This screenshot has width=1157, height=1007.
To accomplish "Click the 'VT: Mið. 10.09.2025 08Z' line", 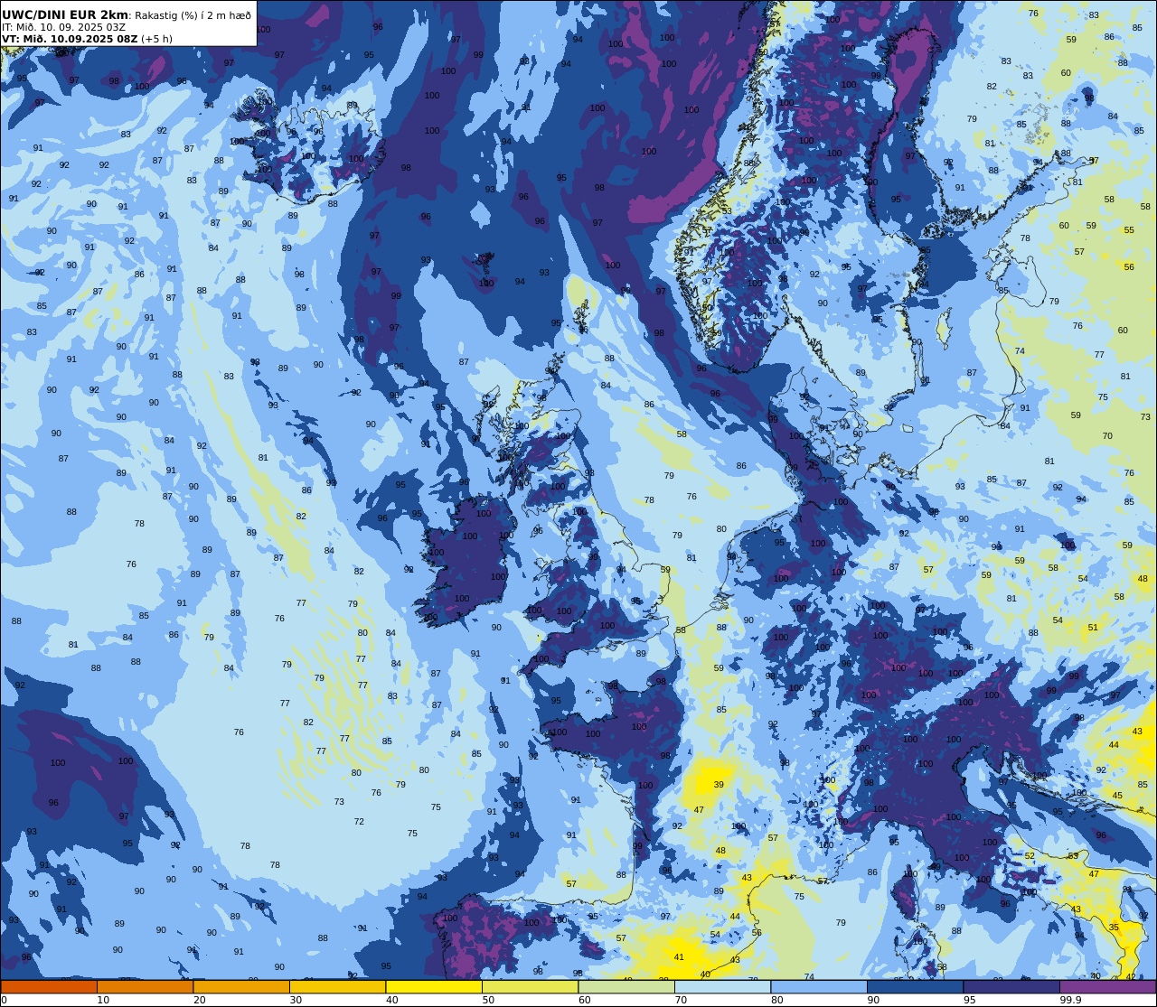I will [x=70, y=39].
